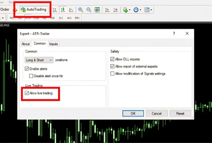Click the Cancel button
Screen dimensions: 212x143
coord(157,113)
